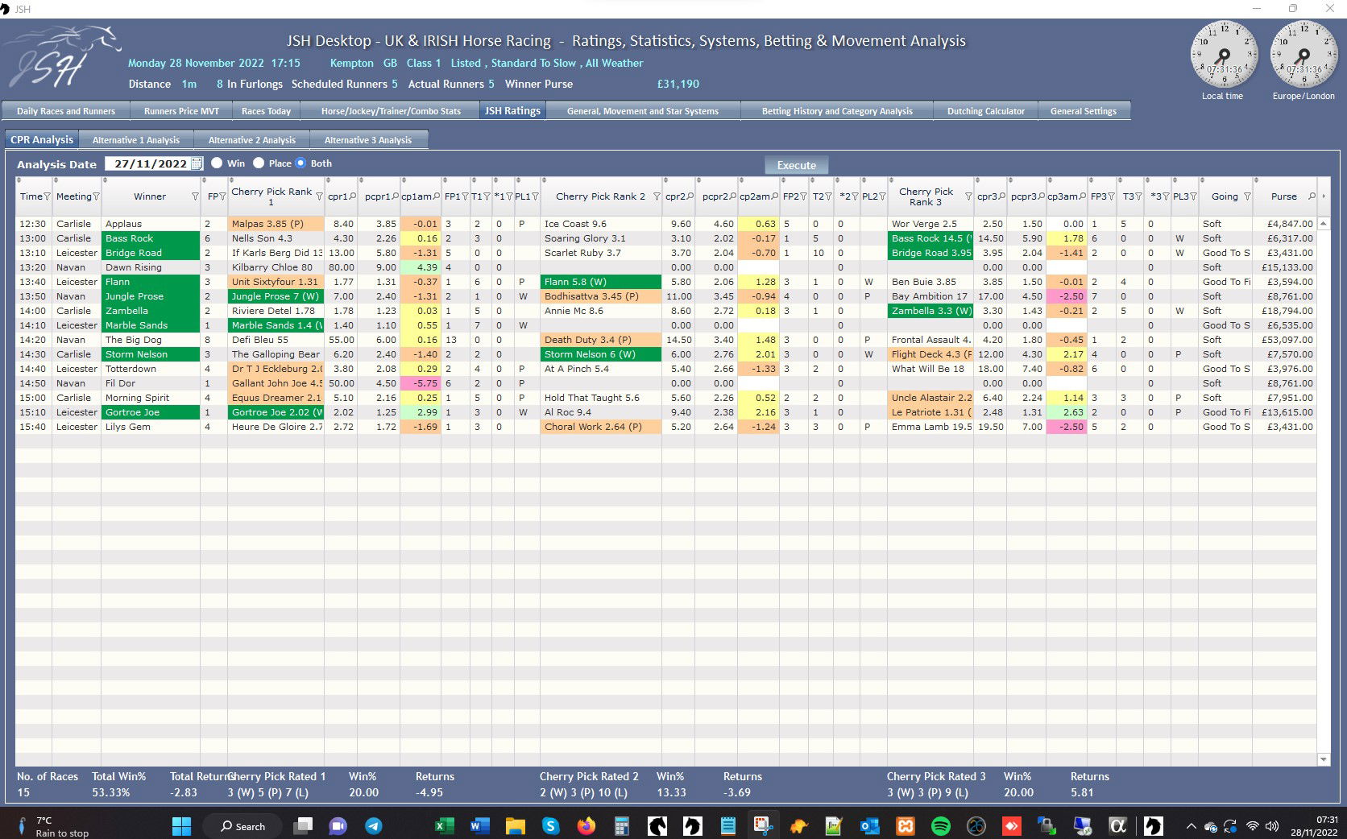Screen dimensions: 1347x839
Task: Open Horse/Jockey/Trainer/Combo Stats tab
Action: point(391,111)
